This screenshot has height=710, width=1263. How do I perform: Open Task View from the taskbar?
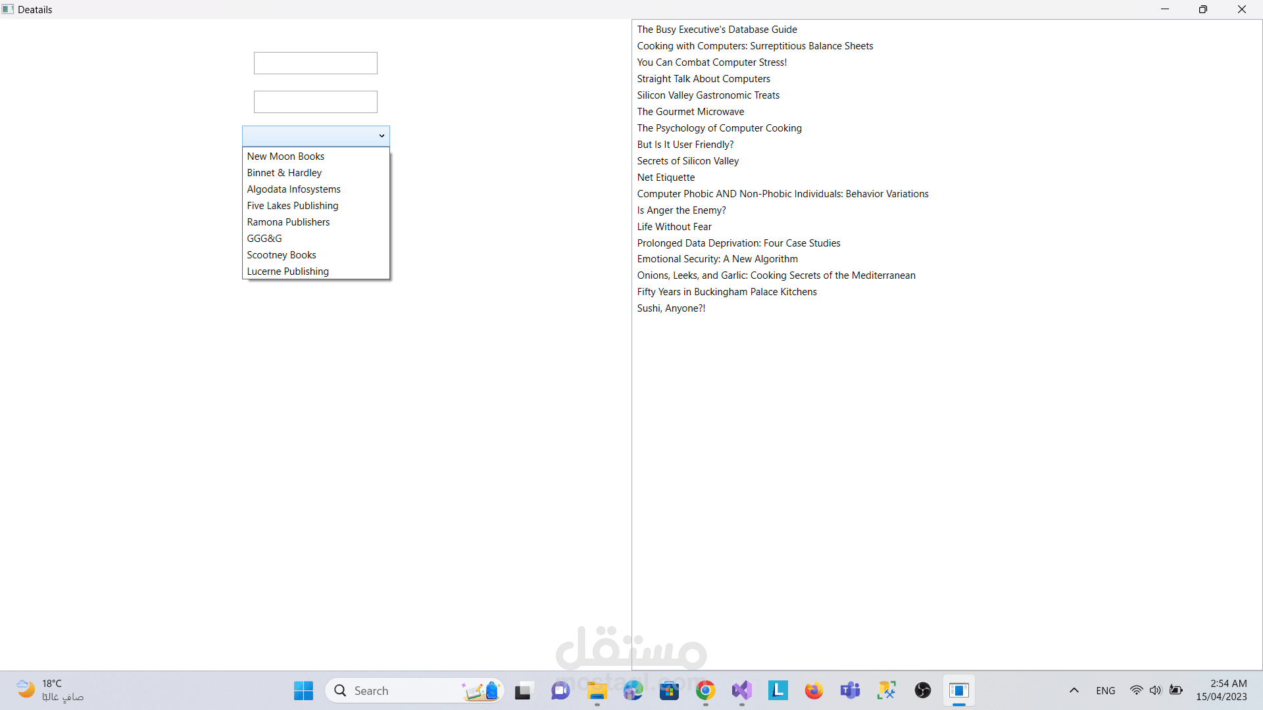523,690
